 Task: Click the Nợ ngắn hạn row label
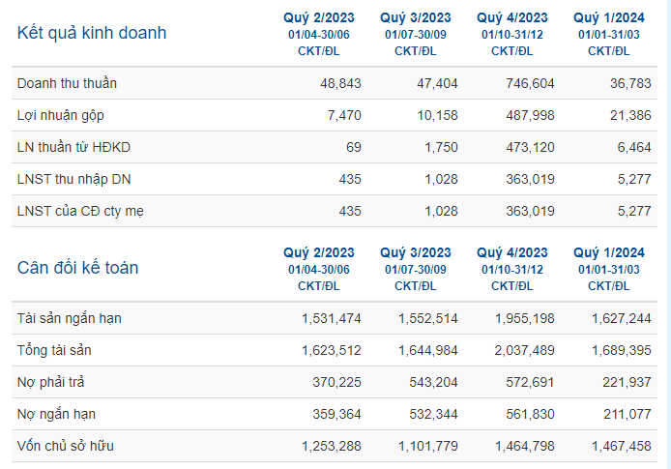(x=56, y=414)
